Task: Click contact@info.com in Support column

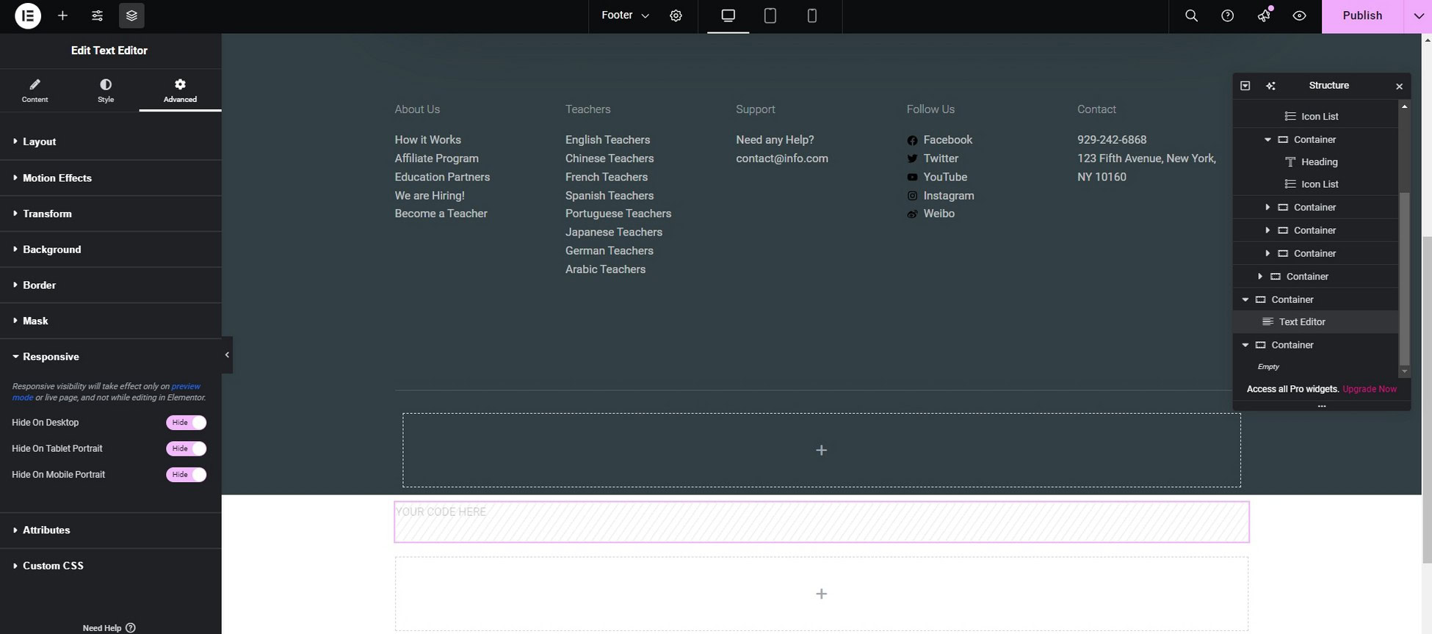Action: coord(781,158)
